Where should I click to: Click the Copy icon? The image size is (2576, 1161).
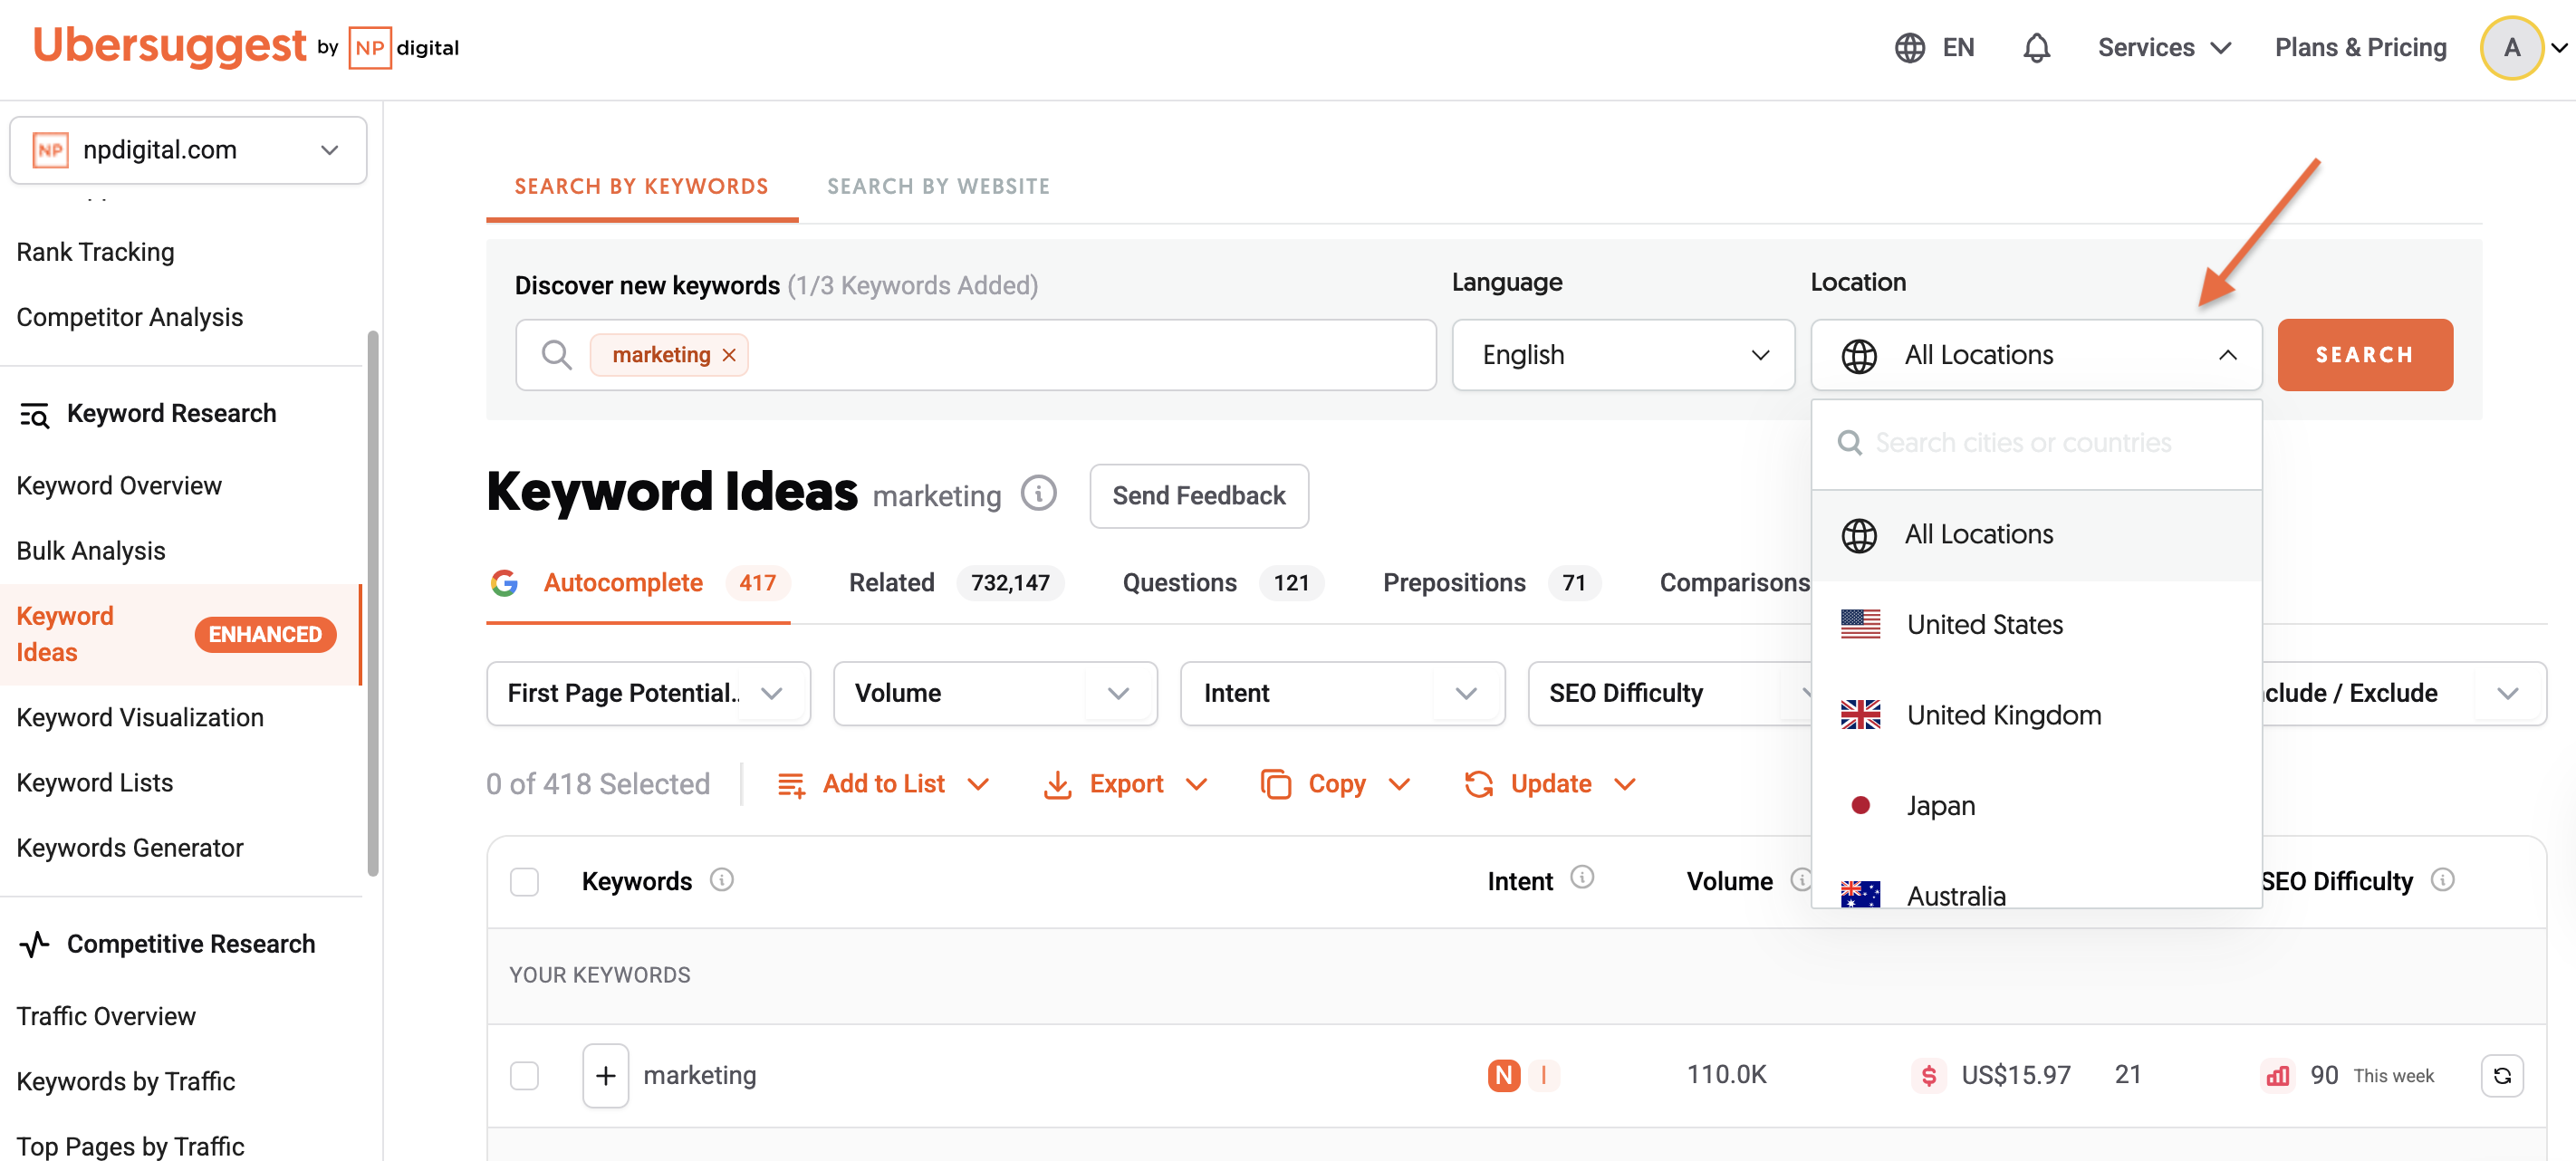pyautogui.click(x=1276, y=785)
